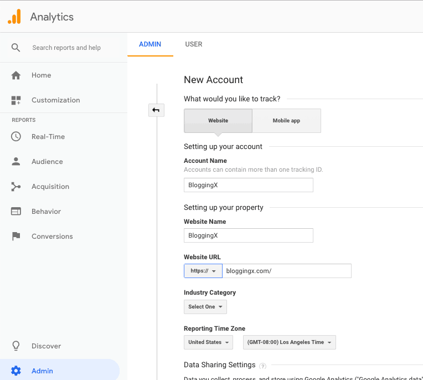This screenshot has height=380, width=423.
Task: Click the Account Name input field
Action: [x=248, y=185]
